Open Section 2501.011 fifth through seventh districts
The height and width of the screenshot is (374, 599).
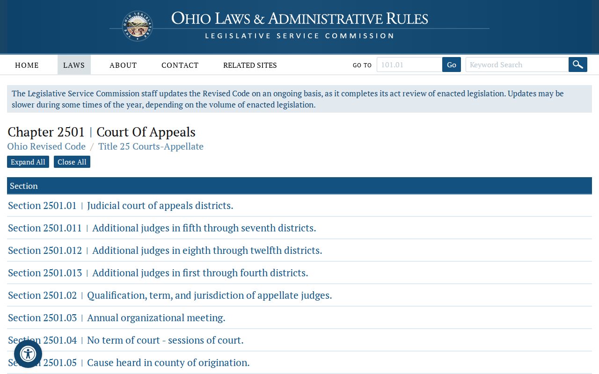pos(162,228)
